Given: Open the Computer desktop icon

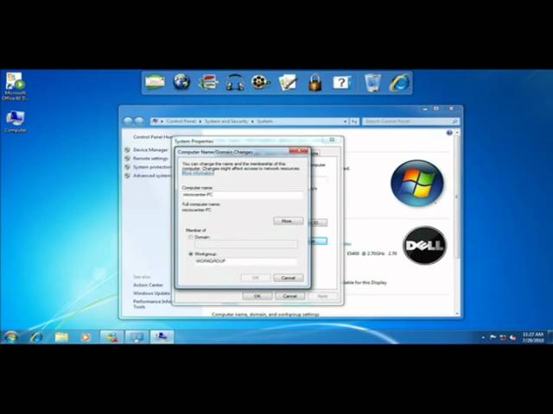Looking at the screenshot, I should point(16,122).
